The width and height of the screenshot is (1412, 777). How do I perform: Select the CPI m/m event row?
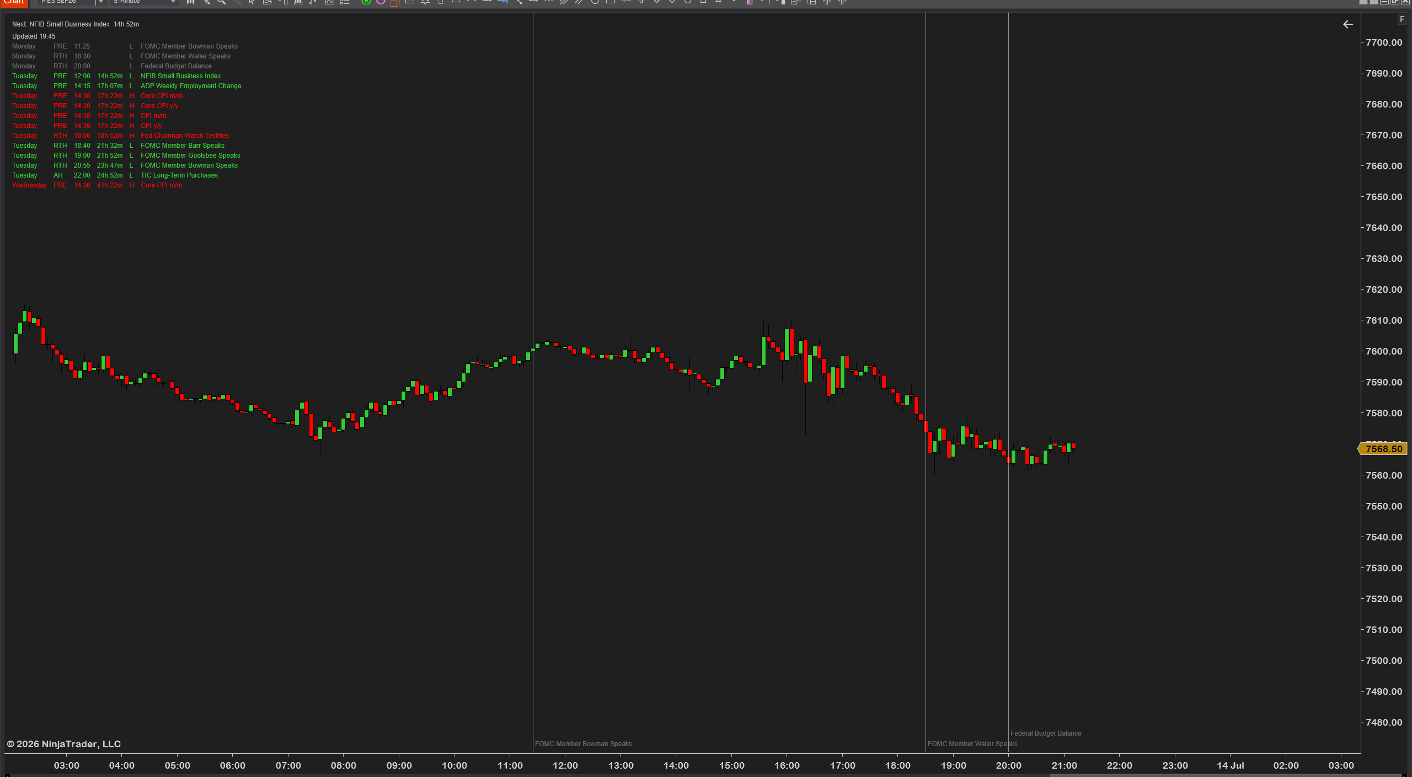click(x=89, y=116)
